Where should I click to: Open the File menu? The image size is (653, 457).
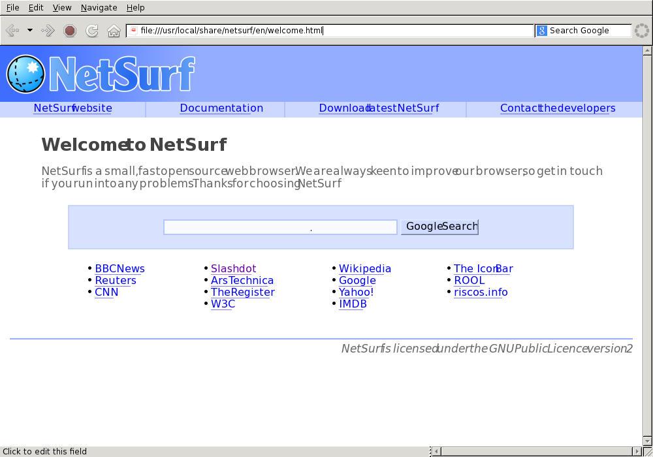pyautogui.click(x=12, y=8)
